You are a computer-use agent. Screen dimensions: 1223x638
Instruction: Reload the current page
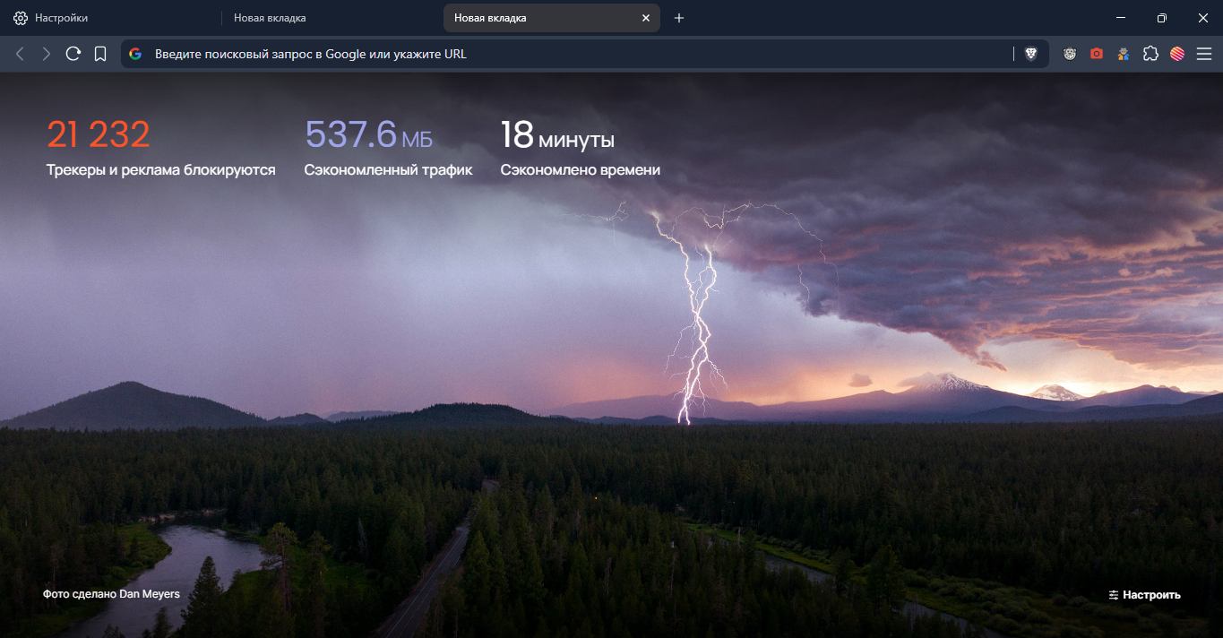click(x=73, y=54)
